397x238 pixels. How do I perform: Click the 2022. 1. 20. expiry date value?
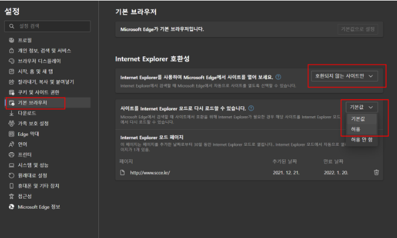[x=336, y=173]
